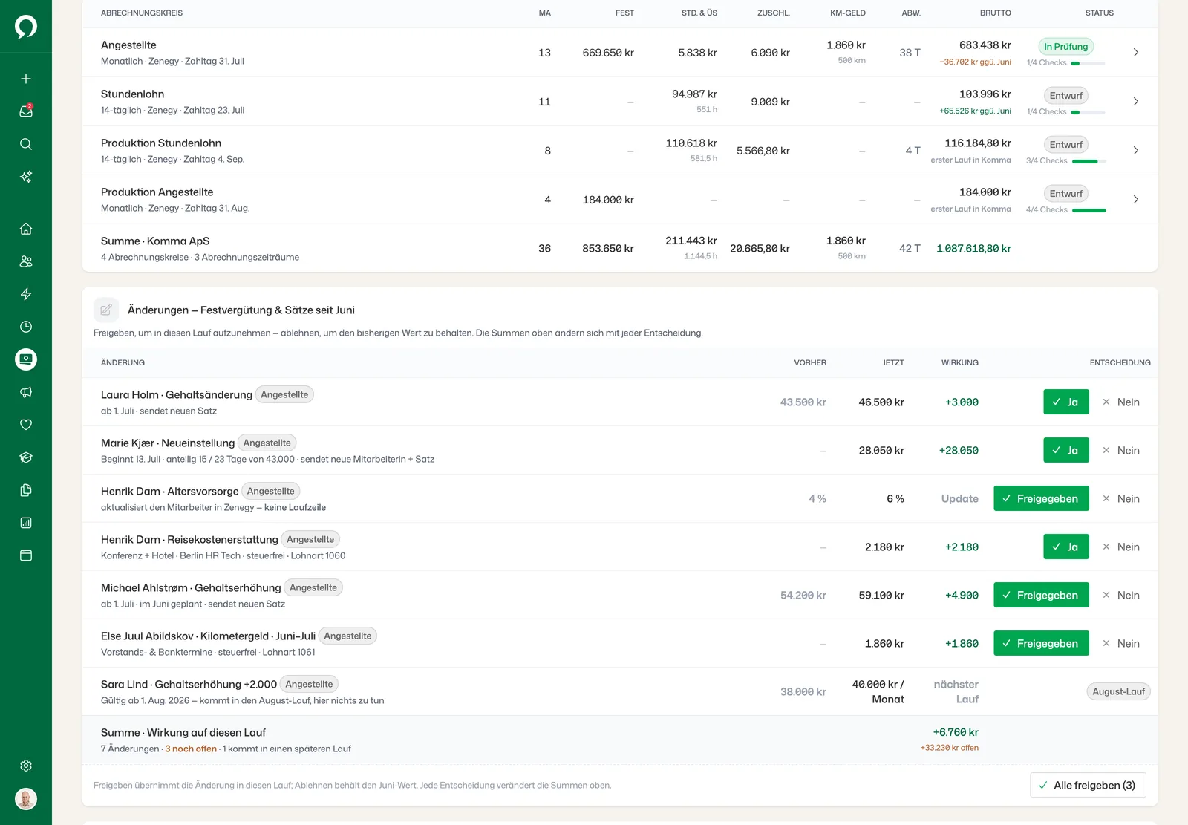Open the employees (people) sidebar icon

26,261
